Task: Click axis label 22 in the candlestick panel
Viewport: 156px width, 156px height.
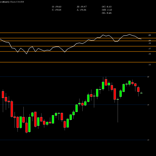Action: [x=148, y=77]
